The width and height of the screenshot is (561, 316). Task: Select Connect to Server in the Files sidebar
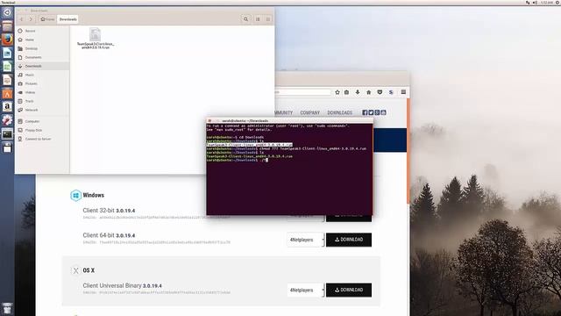point(43,139)
